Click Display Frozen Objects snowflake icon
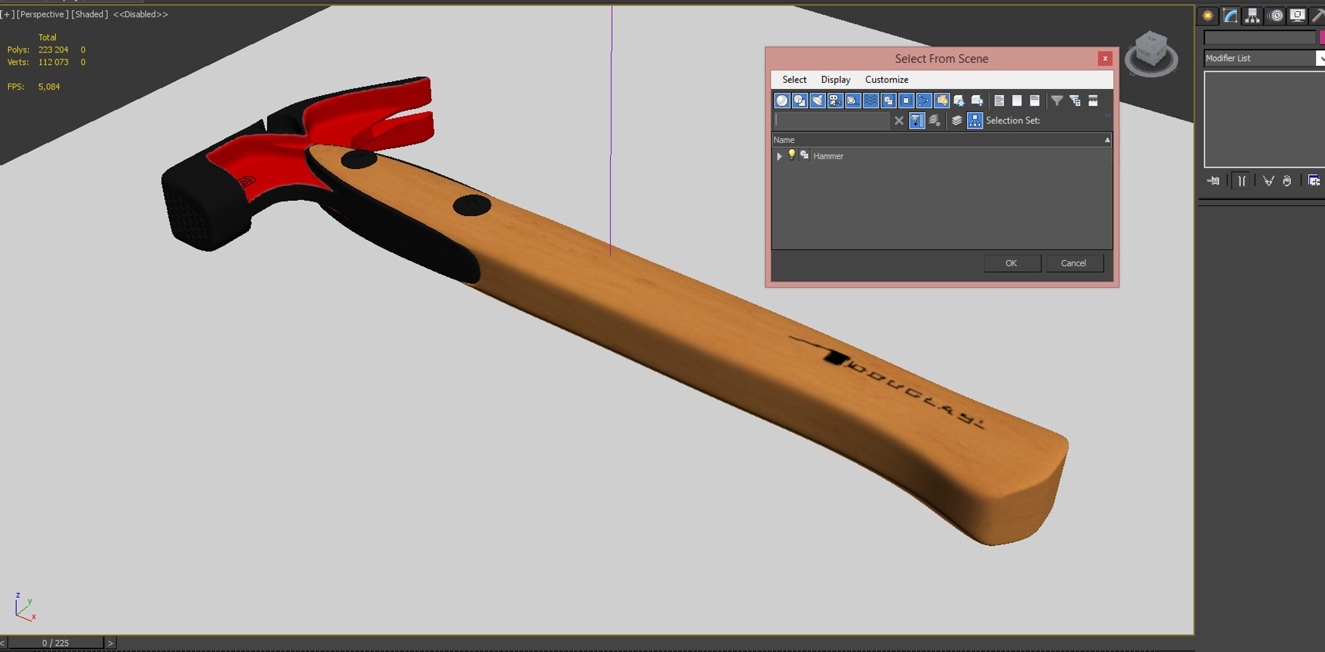 (x=959, y=101)
